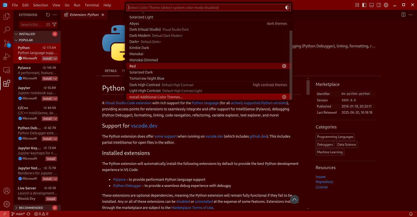Click the filter extensions funnel icon
417x217 pixels.
[54, 25]
